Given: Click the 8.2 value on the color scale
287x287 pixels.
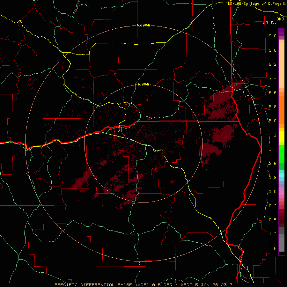Looking at the screenshot, I should pyautogui.click(x=273, y=64).
